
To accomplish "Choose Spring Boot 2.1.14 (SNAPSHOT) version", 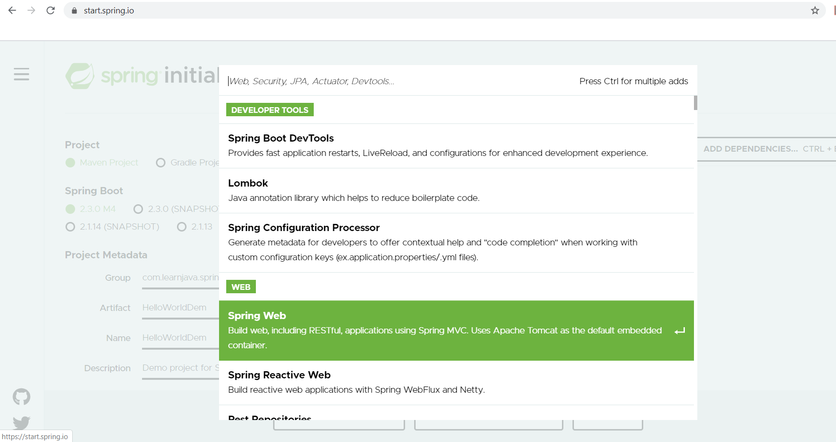I will point(71,227).
